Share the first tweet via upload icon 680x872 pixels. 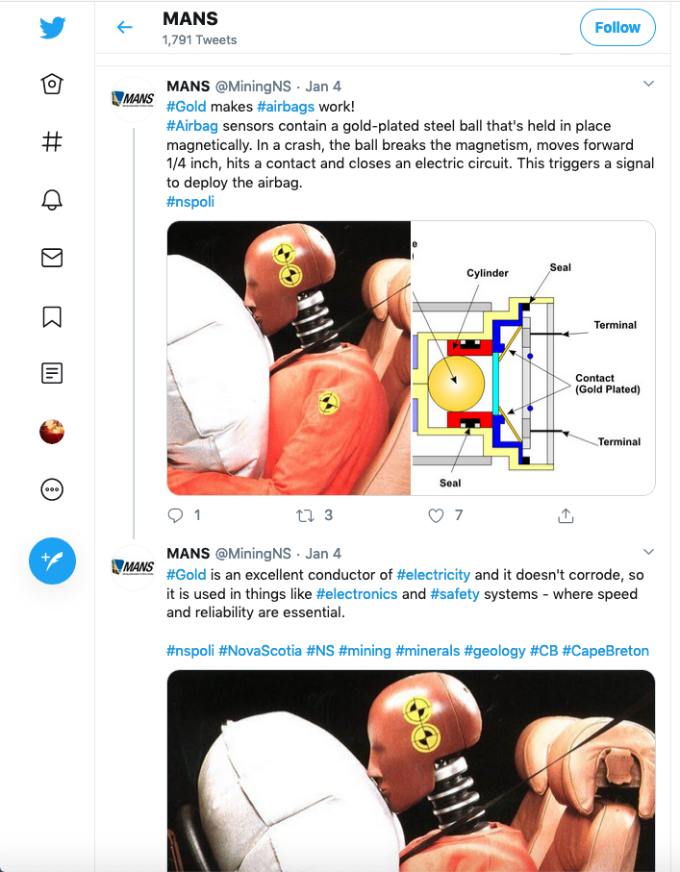tap(566, 515)
